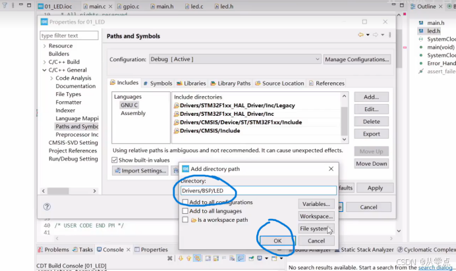The width and height of the screenshot is (456, 271).
Task: Switch to the References tab
Action: coord(327,84)
